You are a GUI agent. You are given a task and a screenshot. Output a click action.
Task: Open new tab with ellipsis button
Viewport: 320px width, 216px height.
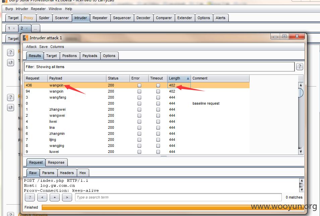(x=36, y=29)
